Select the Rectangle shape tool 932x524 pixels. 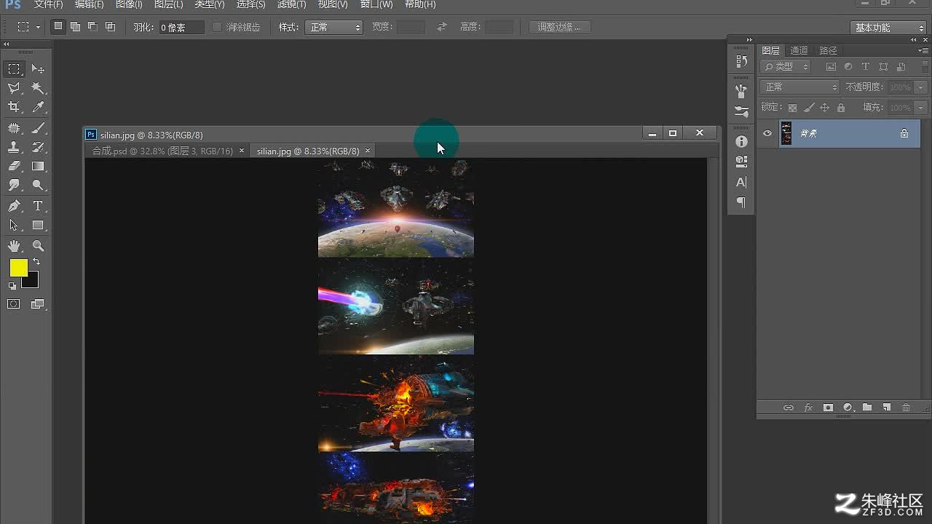39,225
